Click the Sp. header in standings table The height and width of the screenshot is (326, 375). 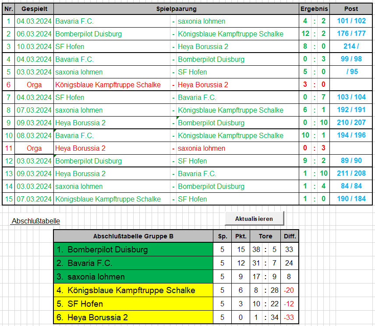(x=223, y=236)
